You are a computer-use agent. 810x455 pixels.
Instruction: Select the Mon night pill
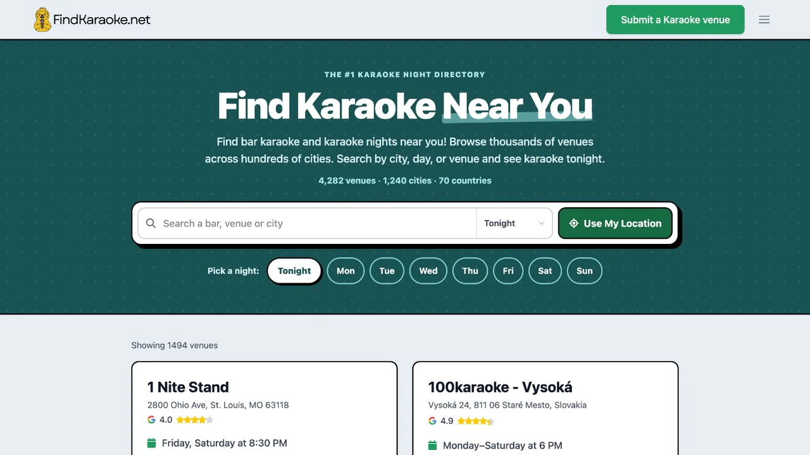tap(346, 270)
